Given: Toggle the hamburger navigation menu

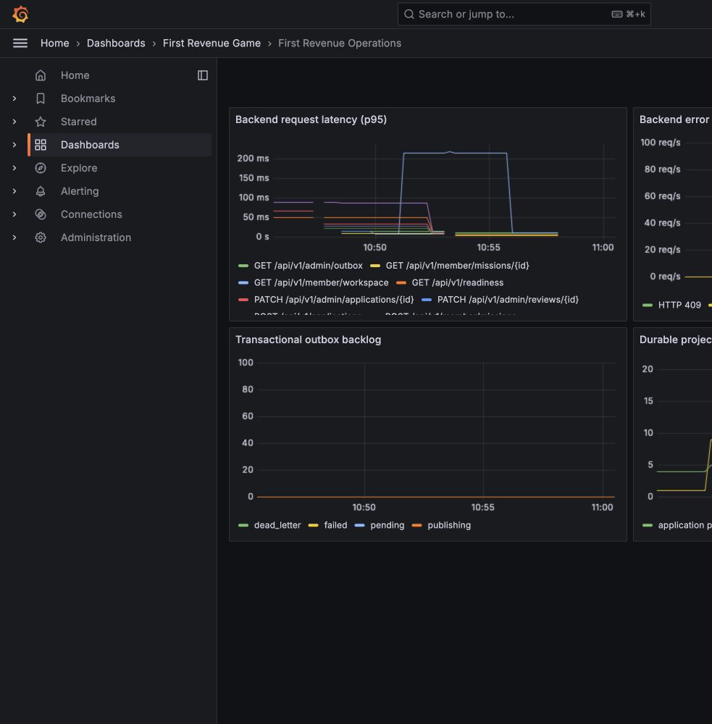Looking at the screenshot, I should 20,43.
